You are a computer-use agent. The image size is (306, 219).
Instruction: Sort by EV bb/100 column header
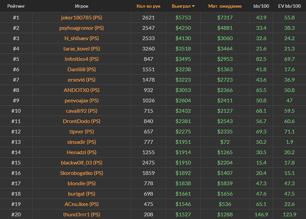[289, 7]
